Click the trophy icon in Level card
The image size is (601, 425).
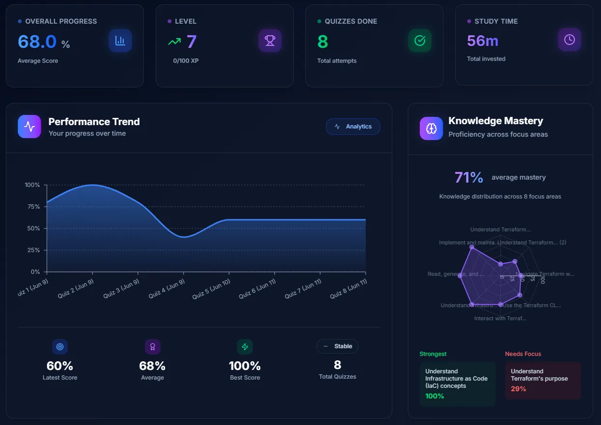click(270, 41)
